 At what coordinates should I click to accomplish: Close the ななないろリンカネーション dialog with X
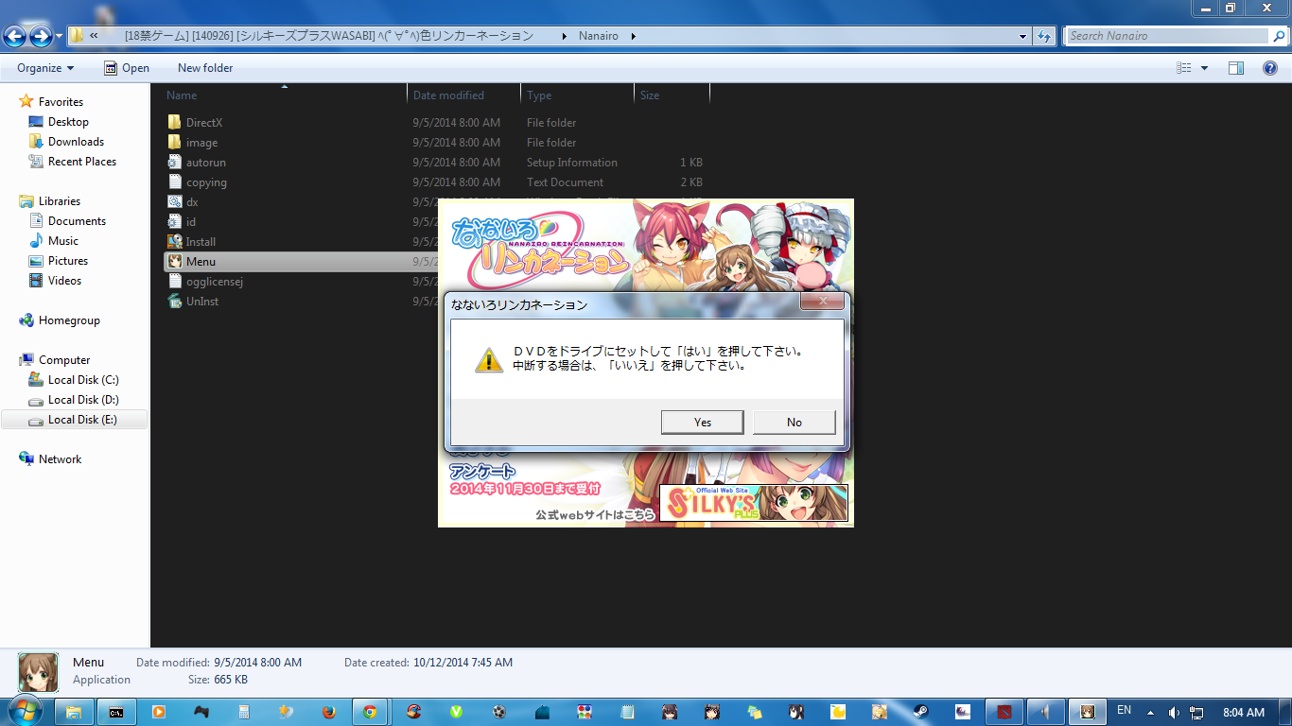pos(822,302)
